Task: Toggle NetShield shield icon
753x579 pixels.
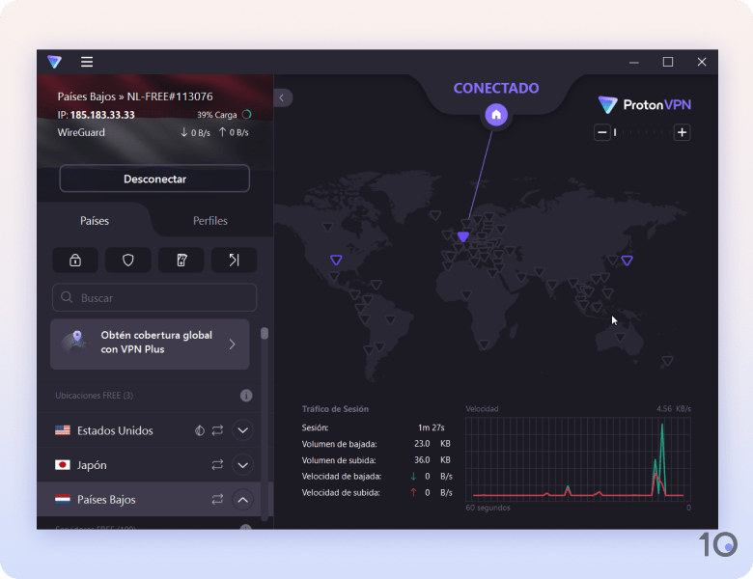Action: tap(128, 261)
